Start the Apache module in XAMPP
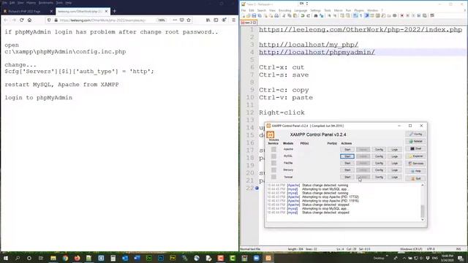This screenshot has width=468, height=263. (347, 149)
